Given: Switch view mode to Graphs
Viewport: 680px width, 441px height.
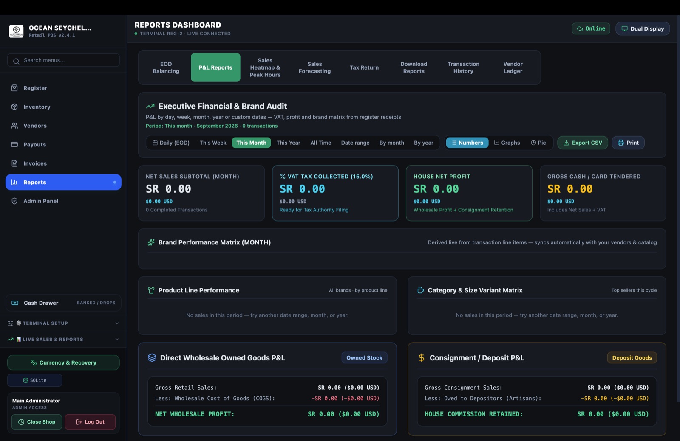Looking at the screenshot, I should 507,143.
